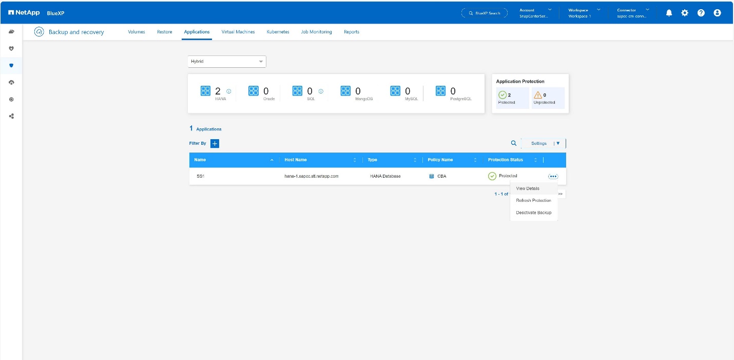Click the three-dot actions icon for SS1
The image size is (734, 360).
[x=553, y=176]
